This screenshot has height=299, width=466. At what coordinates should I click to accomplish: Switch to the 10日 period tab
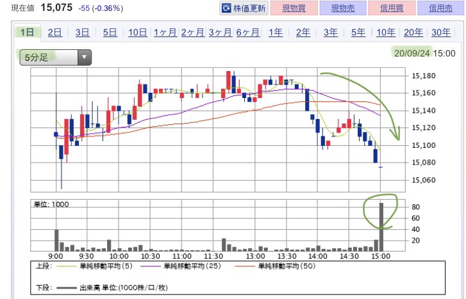(x=138, y=32)
